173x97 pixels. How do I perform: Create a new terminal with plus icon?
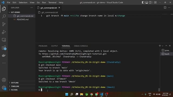click(x=160, y=46)
